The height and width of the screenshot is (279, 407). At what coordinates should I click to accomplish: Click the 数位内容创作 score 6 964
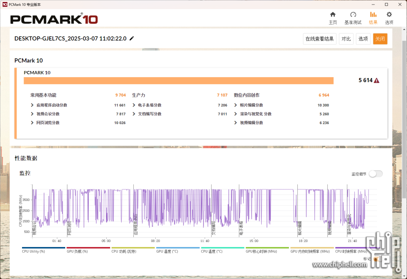point(324,95)
